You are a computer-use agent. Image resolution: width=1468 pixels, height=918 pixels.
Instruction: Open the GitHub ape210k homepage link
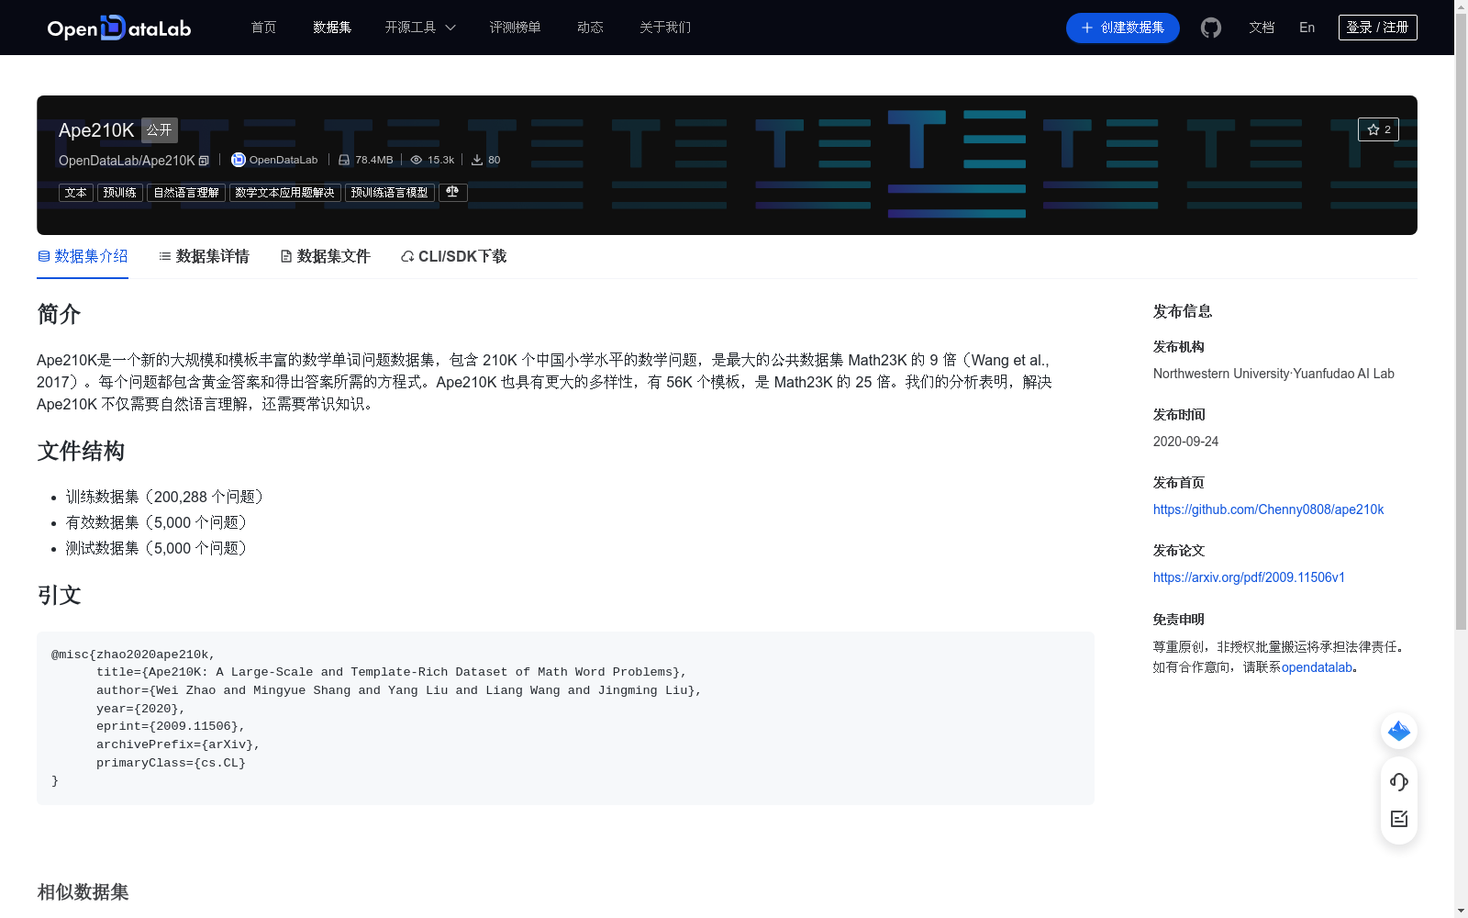1268,509
